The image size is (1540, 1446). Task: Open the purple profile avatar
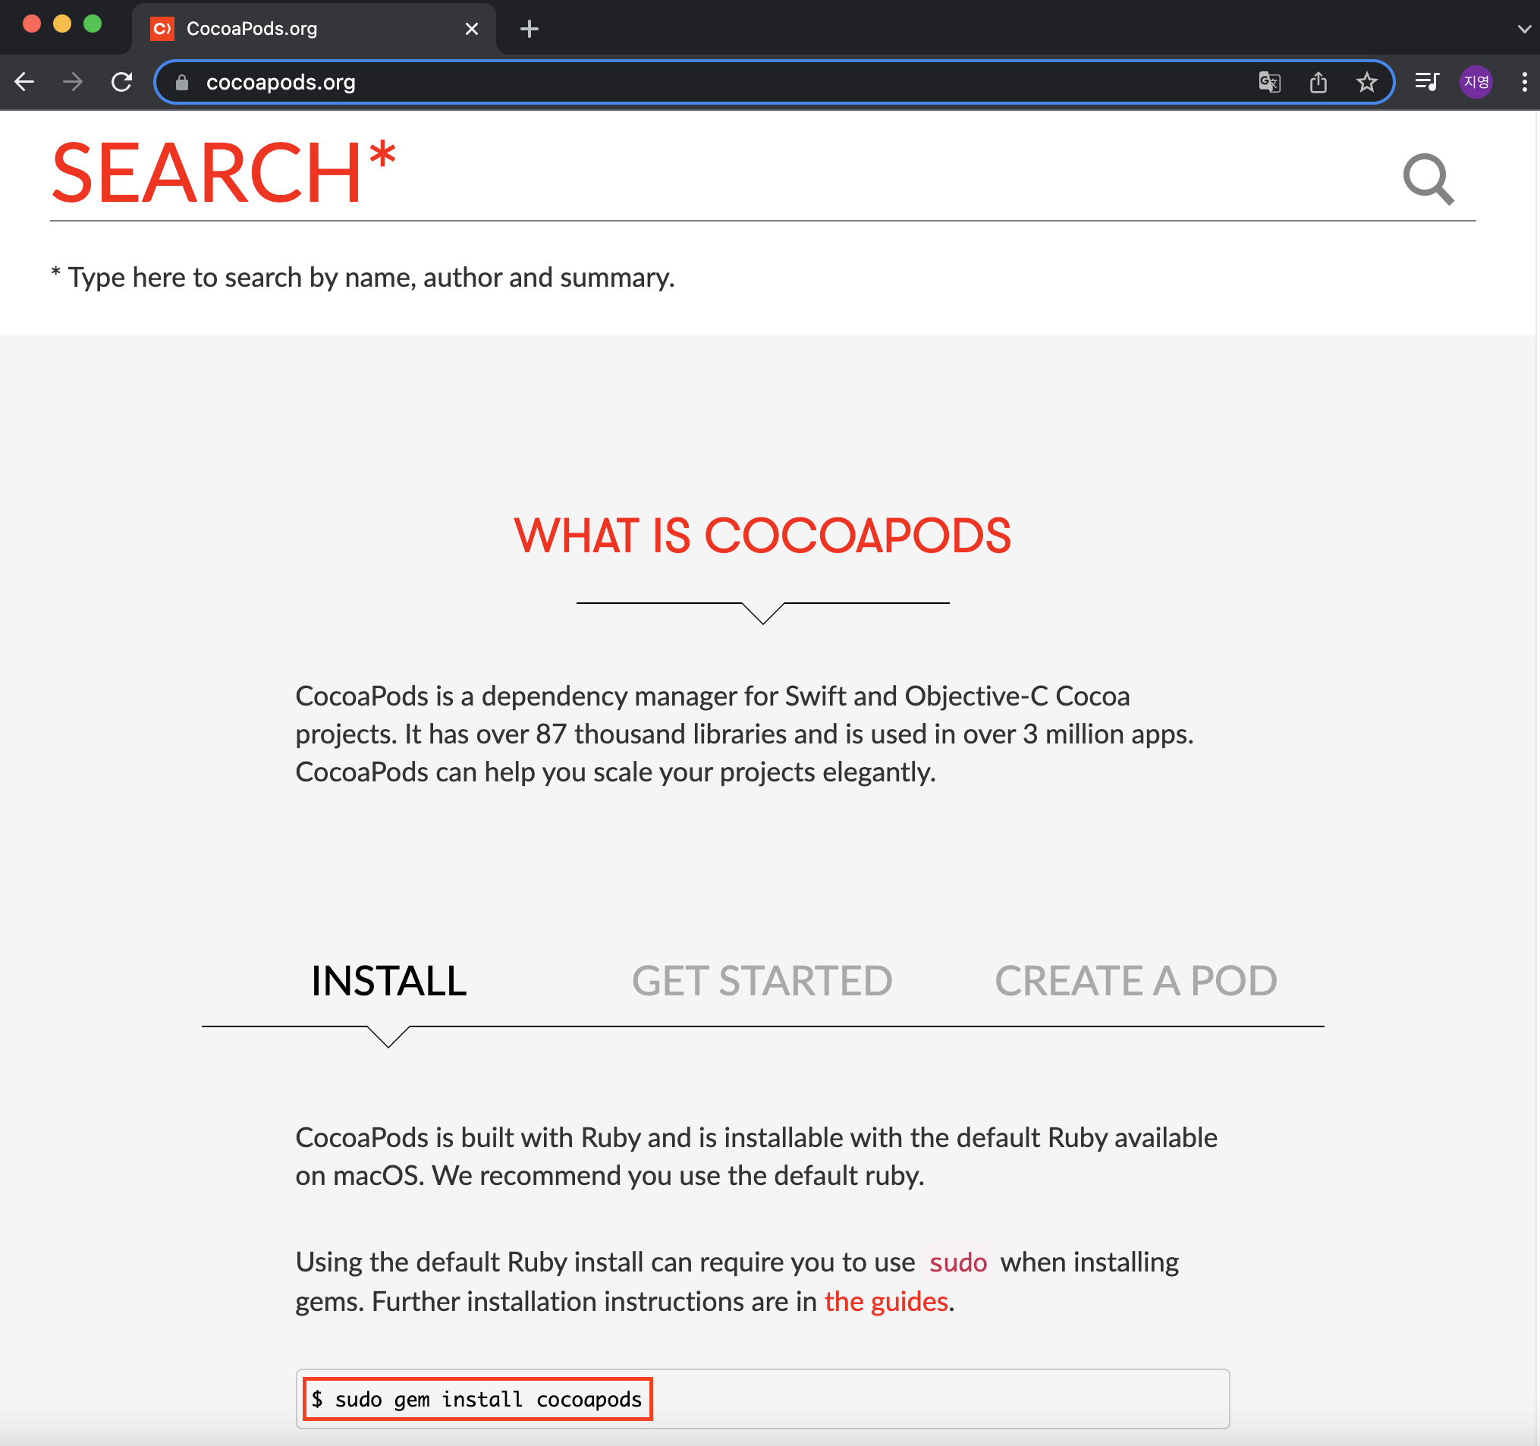1476,82
